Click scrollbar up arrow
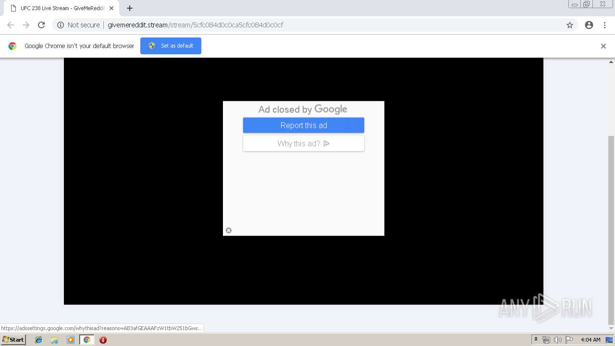Screen dimensions: 615x346 611,62
